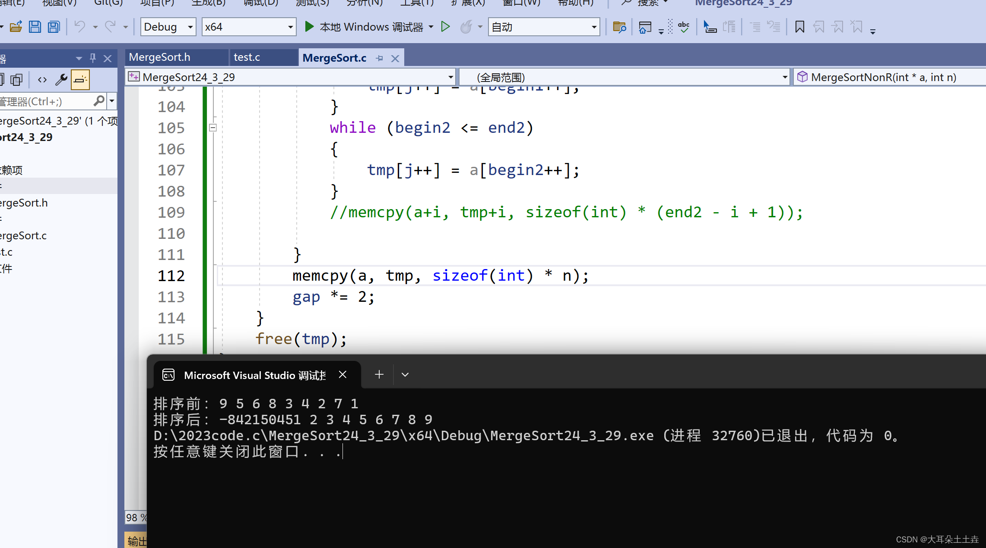
Task: Click the Save file icon
Action: point(35,27)
